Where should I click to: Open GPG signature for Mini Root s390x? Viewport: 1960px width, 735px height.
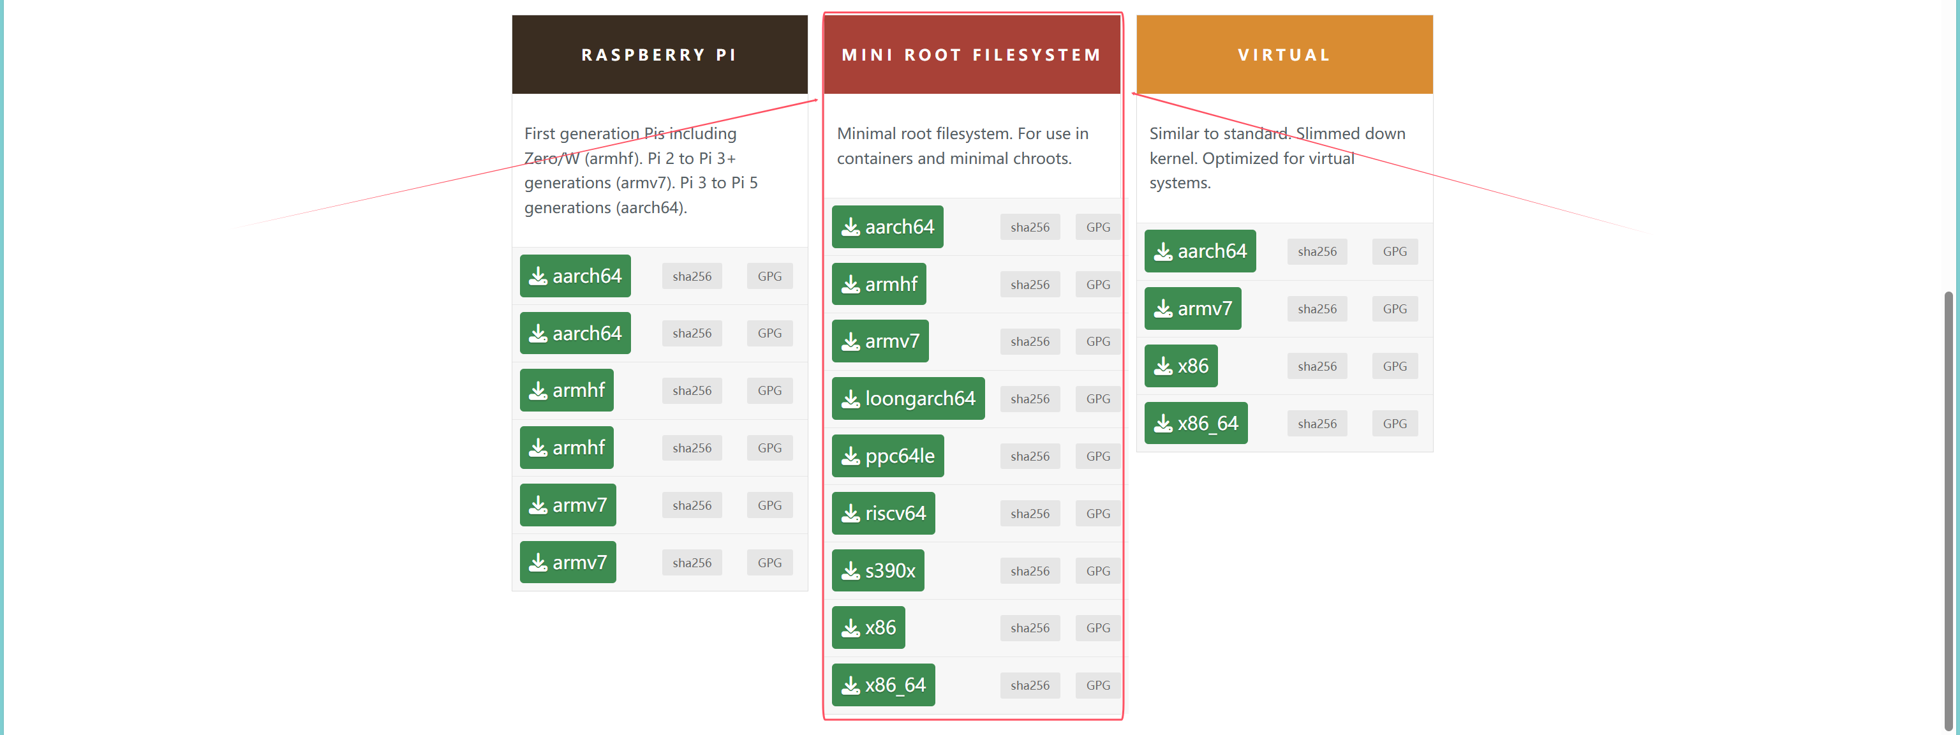click(1097, 570)
